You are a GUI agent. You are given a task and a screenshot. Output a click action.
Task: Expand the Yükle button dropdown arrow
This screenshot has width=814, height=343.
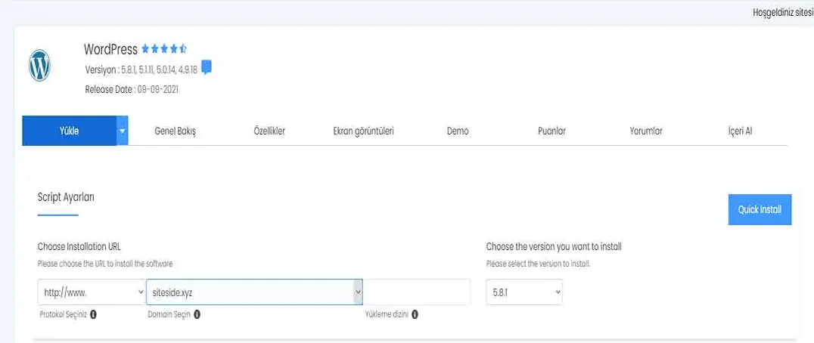pos(122,131)
